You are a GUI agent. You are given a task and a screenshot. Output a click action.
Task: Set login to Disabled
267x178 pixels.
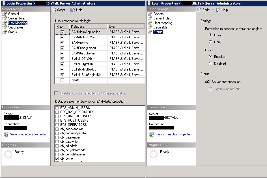[x=210, y=63]
